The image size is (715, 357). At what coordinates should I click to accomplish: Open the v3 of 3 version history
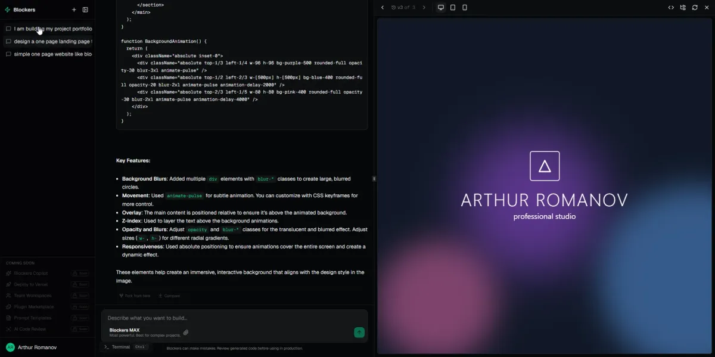(403, 8)
